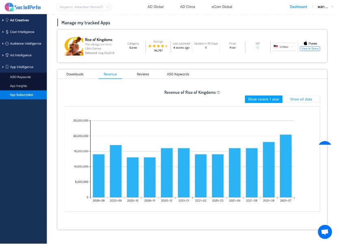
Task: Collapse the App Intelligence menu arrow
Action: 3,67
